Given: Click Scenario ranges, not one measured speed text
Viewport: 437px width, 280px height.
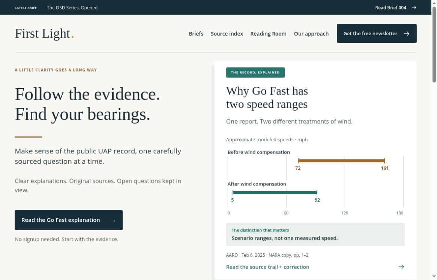Looking at the screenshot, I should [285, 238].
